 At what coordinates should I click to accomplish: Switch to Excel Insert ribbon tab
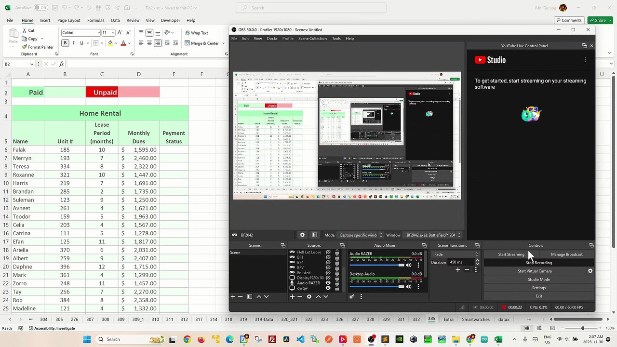click(x=45, y=20)
